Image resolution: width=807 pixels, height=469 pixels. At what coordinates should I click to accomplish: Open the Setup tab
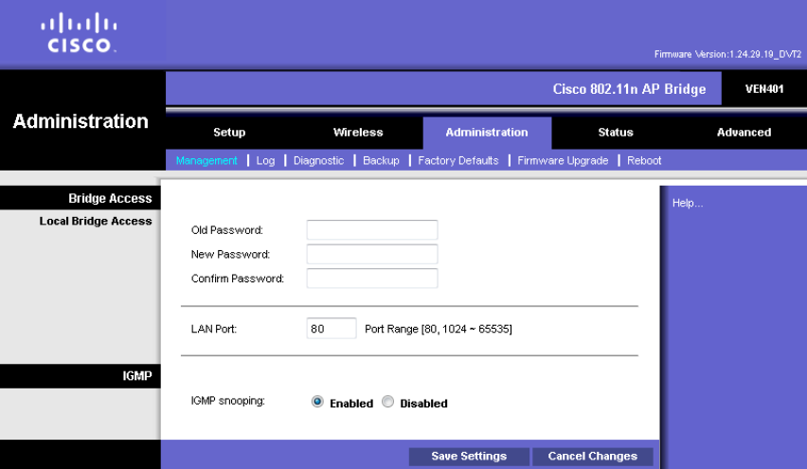point(229,133)
